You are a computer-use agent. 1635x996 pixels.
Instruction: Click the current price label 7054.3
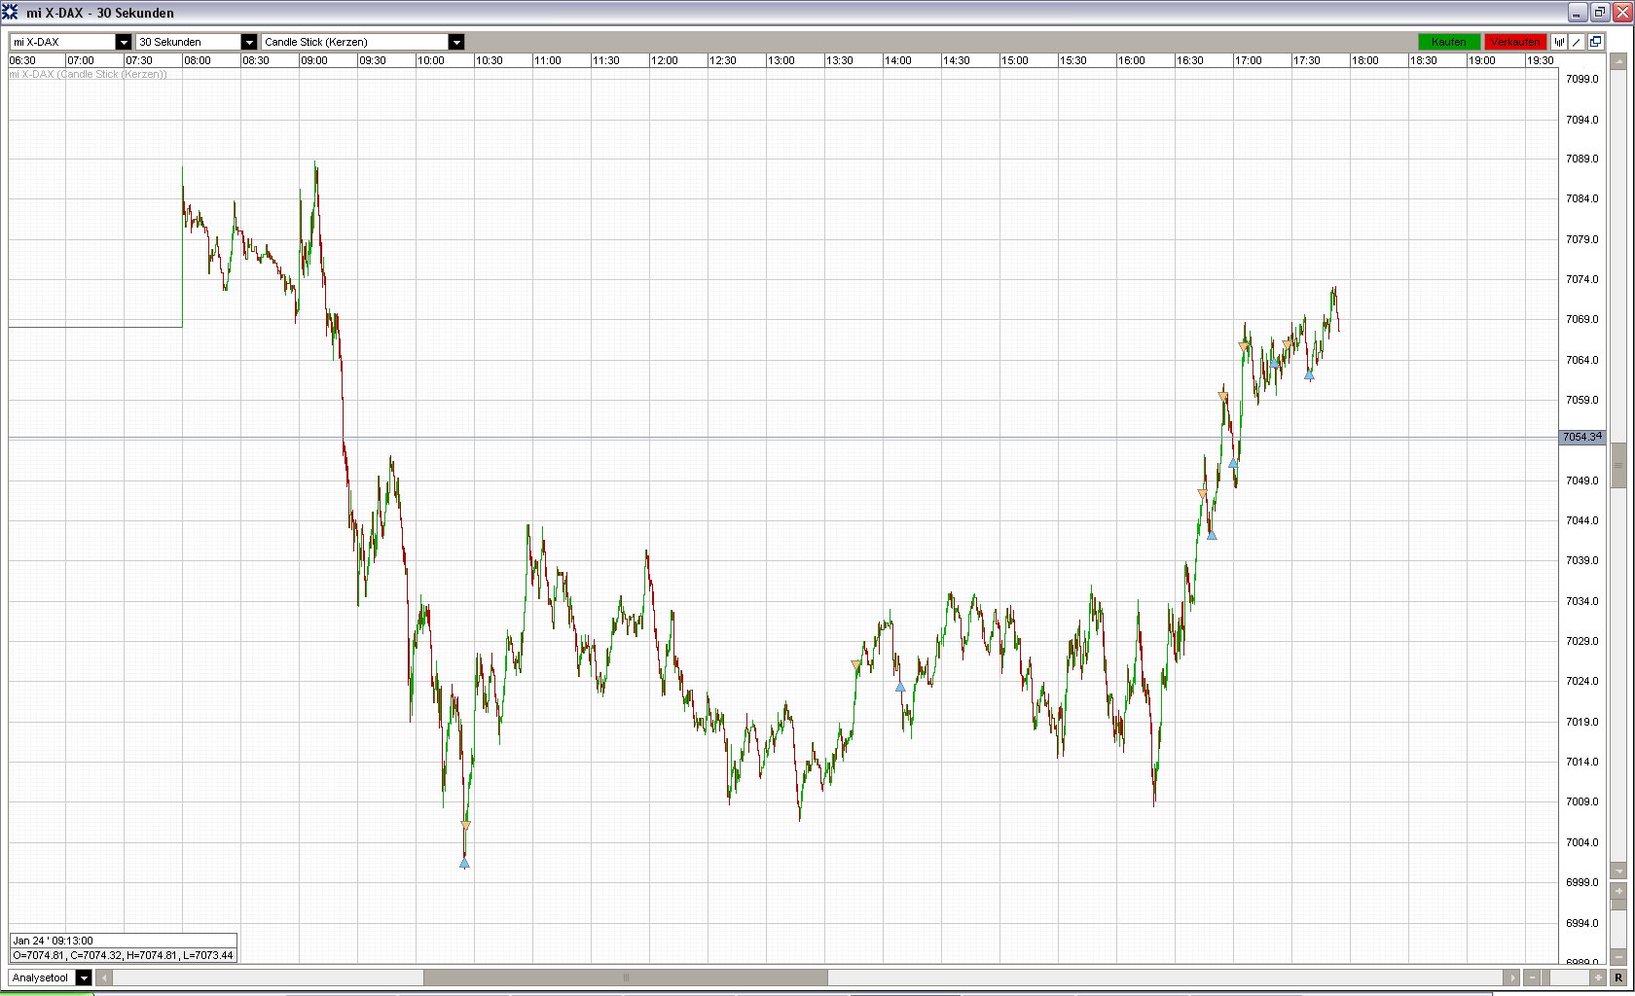click(x=1582, y=438)
